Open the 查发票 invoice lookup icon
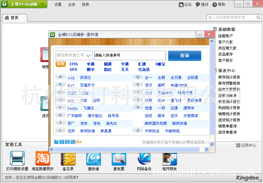 pyautogui.click(x=119, y=158)
